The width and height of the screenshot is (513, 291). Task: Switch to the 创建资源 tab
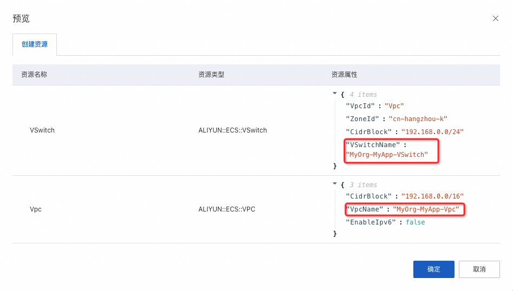pyautogui.click(x=35, y=44)
